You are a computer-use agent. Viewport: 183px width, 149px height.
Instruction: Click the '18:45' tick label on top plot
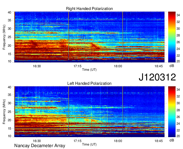coord(159,66)
